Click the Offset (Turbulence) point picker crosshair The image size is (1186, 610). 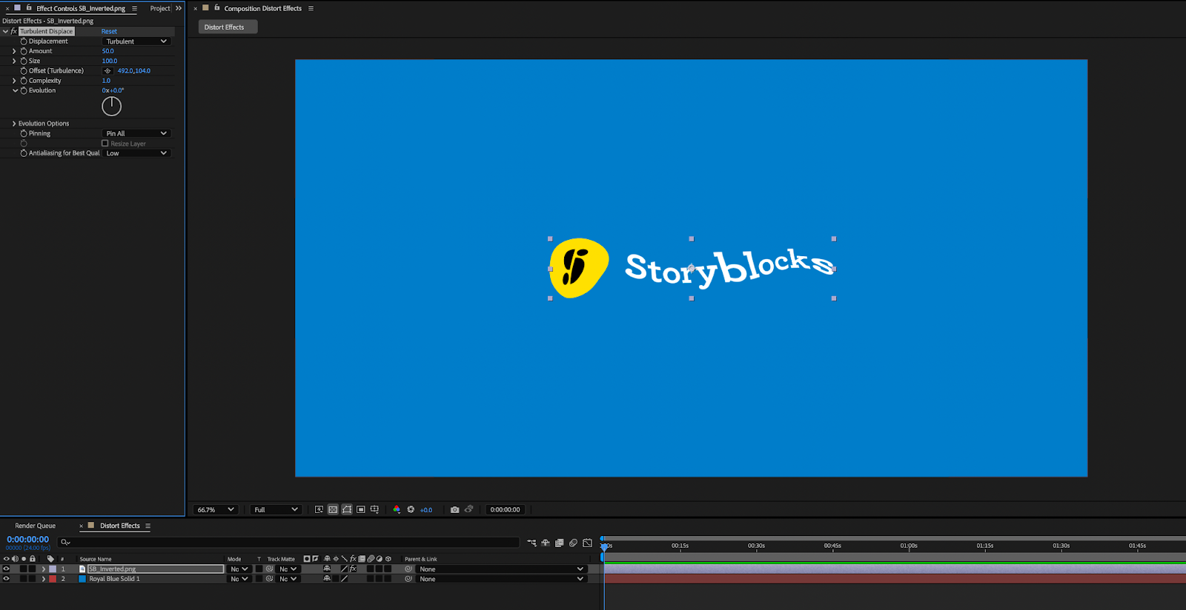(107, 71)
